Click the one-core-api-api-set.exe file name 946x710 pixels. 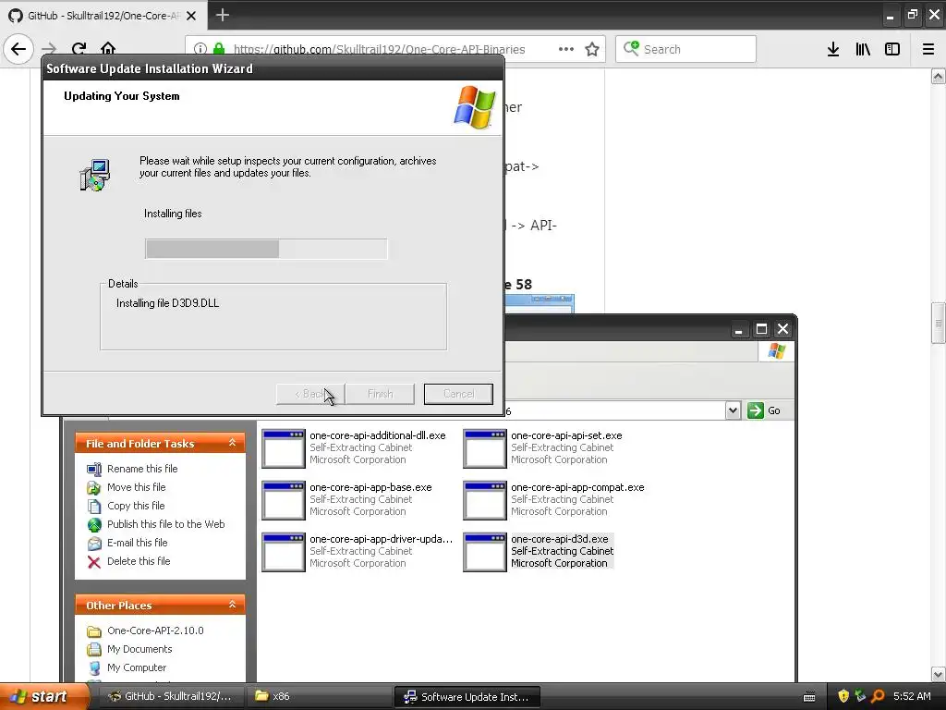[566, 435]
